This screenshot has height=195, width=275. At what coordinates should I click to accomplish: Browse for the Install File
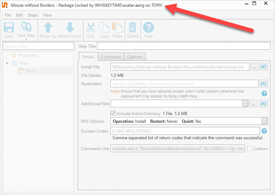tap(254, 67)
